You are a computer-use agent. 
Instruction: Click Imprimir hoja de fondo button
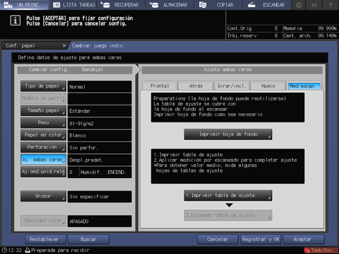coord(228,134)
